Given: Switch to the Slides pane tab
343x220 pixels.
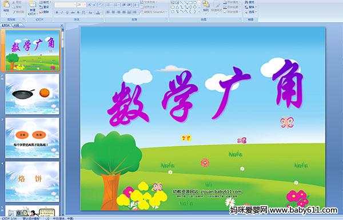Looking at the screenshot, I should (6, 25).
